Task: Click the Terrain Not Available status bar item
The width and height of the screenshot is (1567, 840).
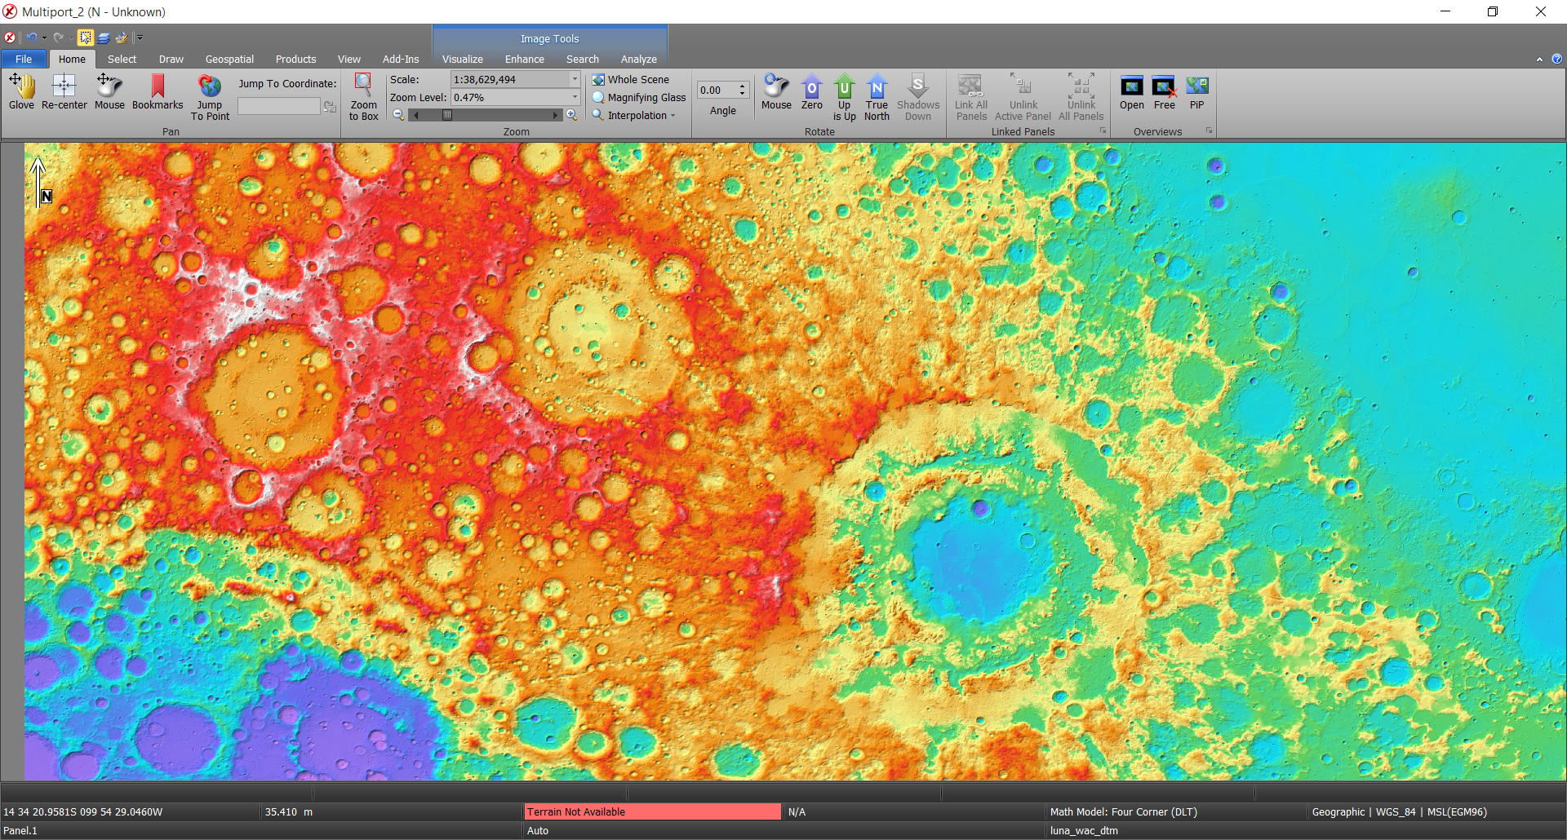Action: click(x=652, y=811)
